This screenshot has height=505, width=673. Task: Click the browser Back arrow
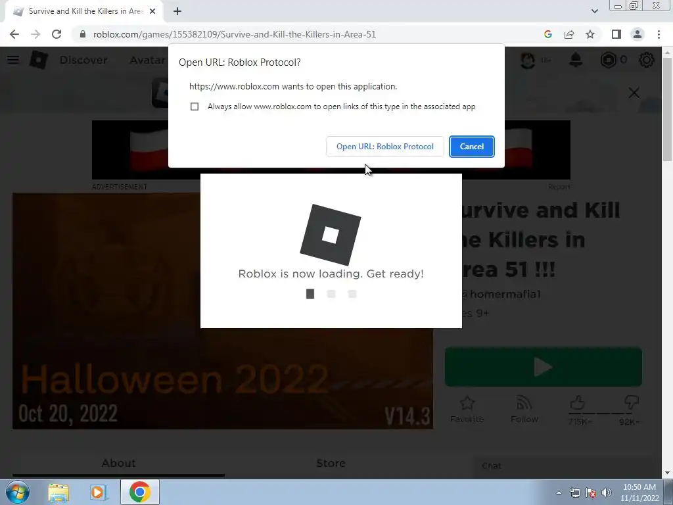click(x=14, y=34)
